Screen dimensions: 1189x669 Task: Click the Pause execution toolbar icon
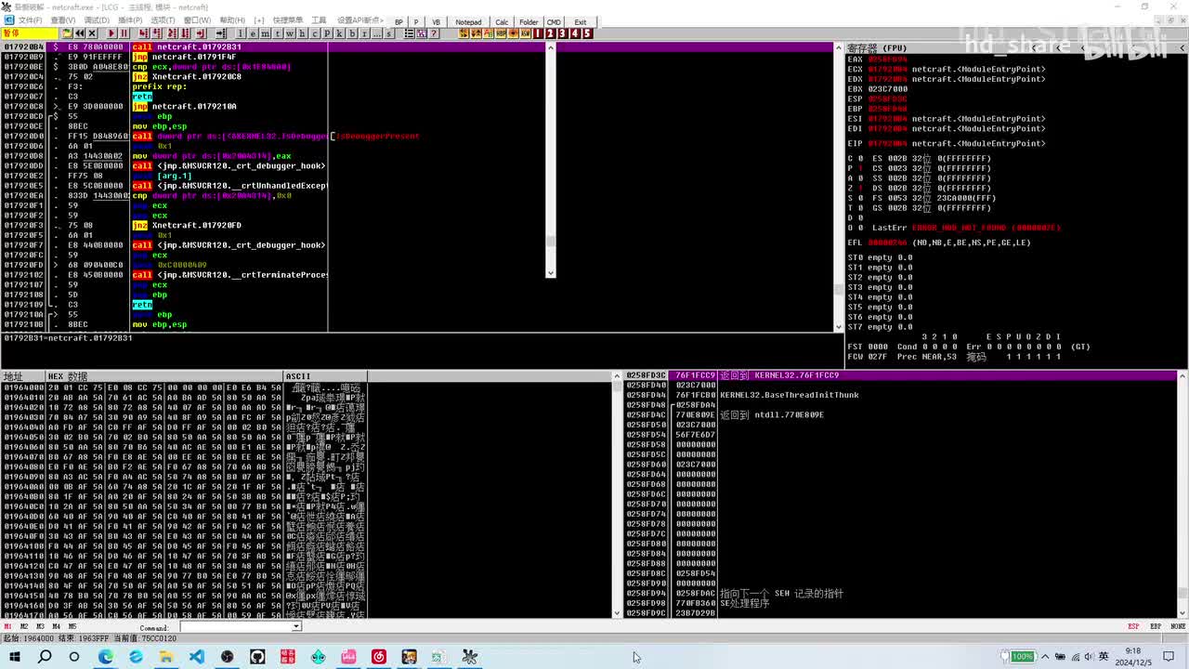click(x=124, y=33)
